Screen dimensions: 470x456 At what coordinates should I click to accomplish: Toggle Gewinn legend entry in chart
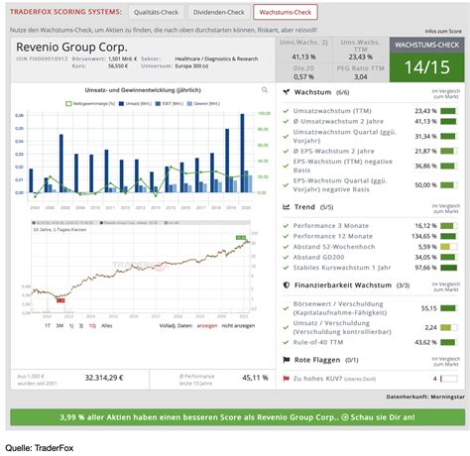click(203, 104)
